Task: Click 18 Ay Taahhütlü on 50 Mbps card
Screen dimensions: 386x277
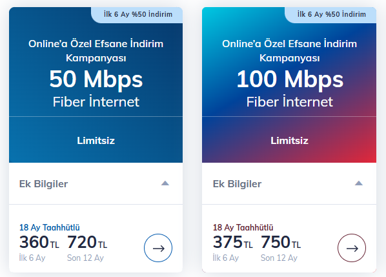Action: click(50, 227)
